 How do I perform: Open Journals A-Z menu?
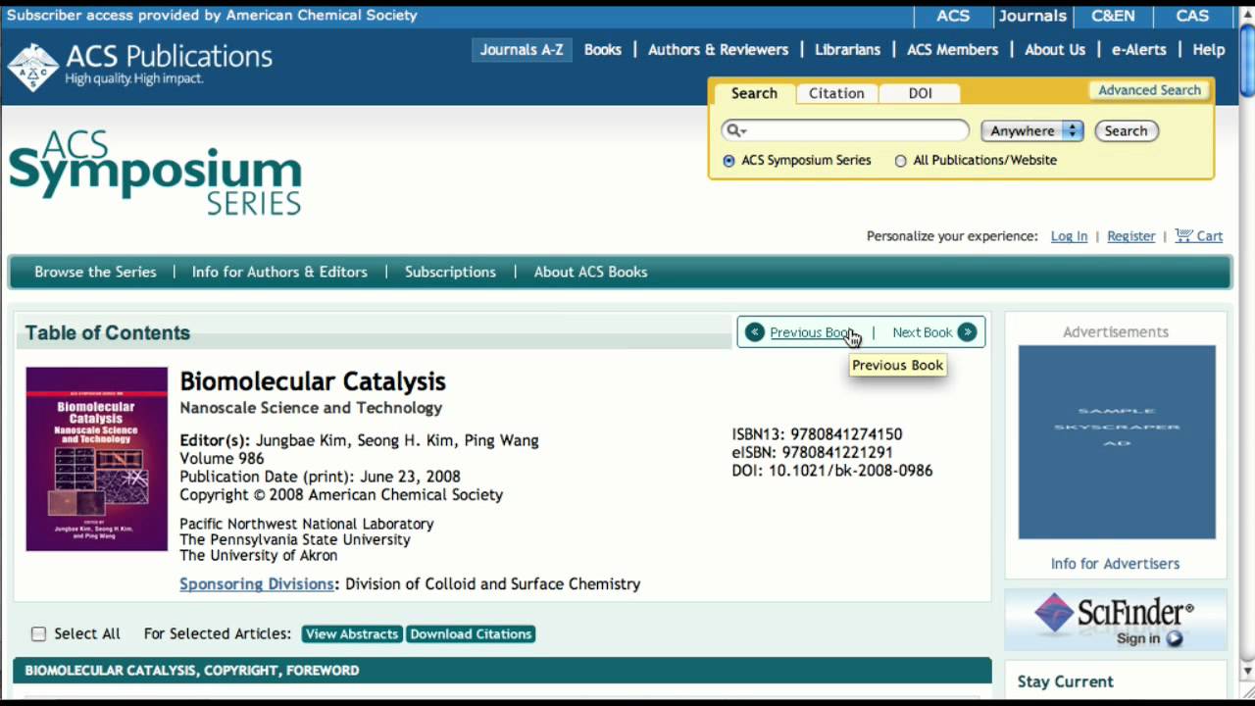(x=522, y=50)
